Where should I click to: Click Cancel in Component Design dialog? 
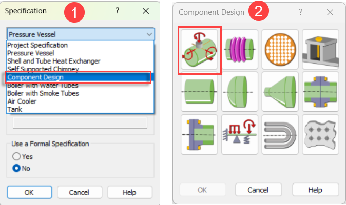(x=258, y=190)
